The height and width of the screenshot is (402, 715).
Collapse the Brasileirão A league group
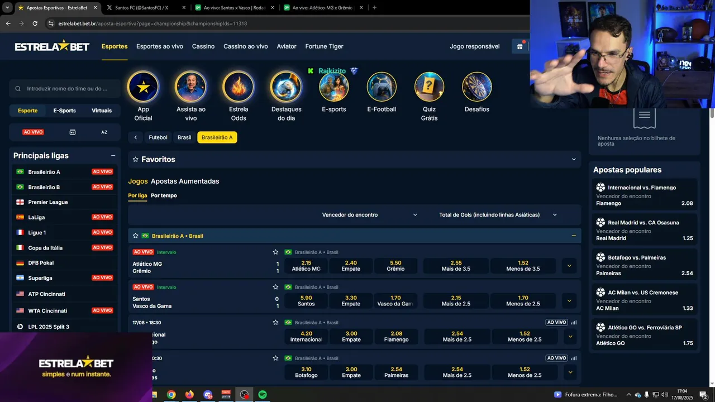(x=574, y=236)
